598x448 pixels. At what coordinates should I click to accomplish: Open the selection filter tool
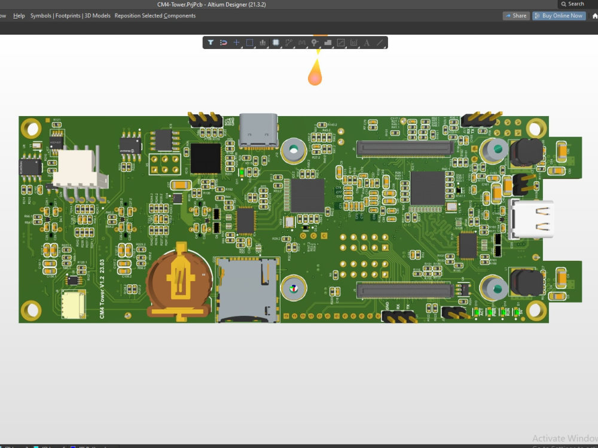pos(210,42)
